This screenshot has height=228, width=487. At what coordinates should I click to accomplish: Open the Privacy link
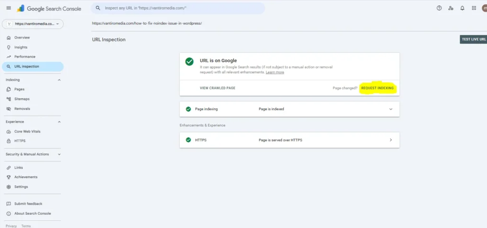11,226
